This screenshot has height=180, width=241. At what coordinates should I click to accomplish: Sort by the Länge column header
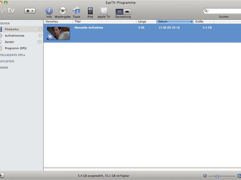click(x=146, y=21)
